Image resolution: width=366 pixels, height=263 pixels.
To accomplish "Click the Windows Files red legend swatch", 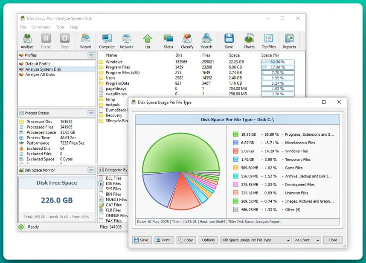I will point(235,151).
